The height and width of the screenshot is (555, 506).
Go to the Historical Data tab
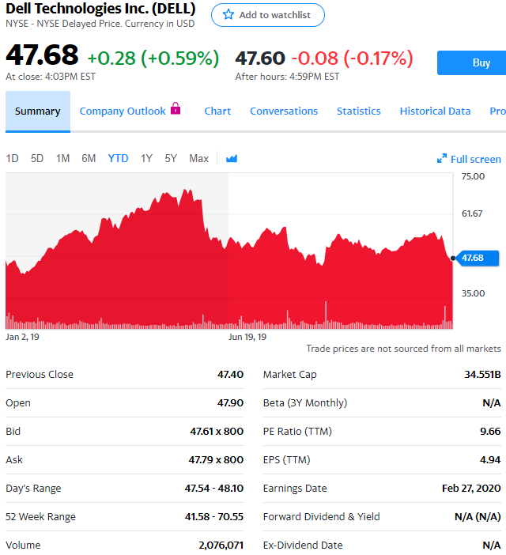point(435,111)
